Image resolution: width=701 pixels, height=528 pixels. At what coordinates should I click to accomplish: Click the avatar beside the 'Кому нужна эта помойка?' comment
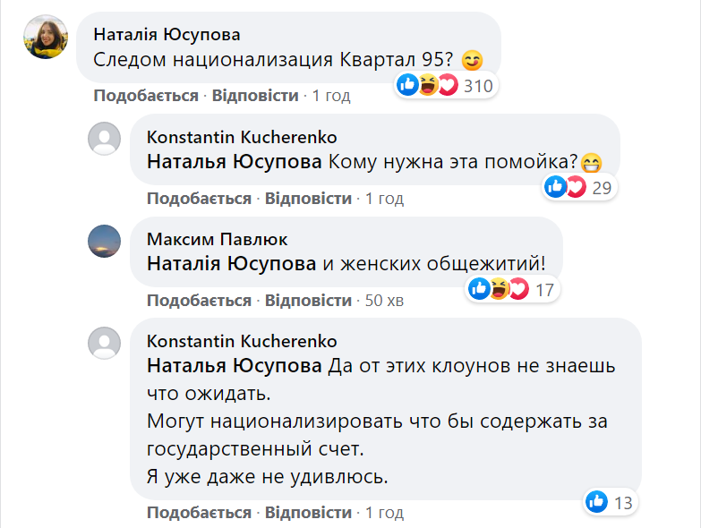tap(105, 139)
